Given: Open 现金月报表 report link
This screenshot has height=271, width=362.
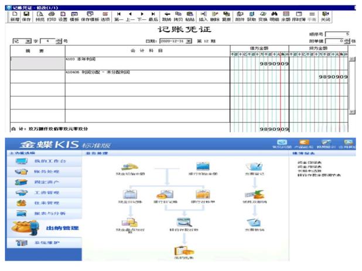Looking at the screenshot, I should coord(310,167).
